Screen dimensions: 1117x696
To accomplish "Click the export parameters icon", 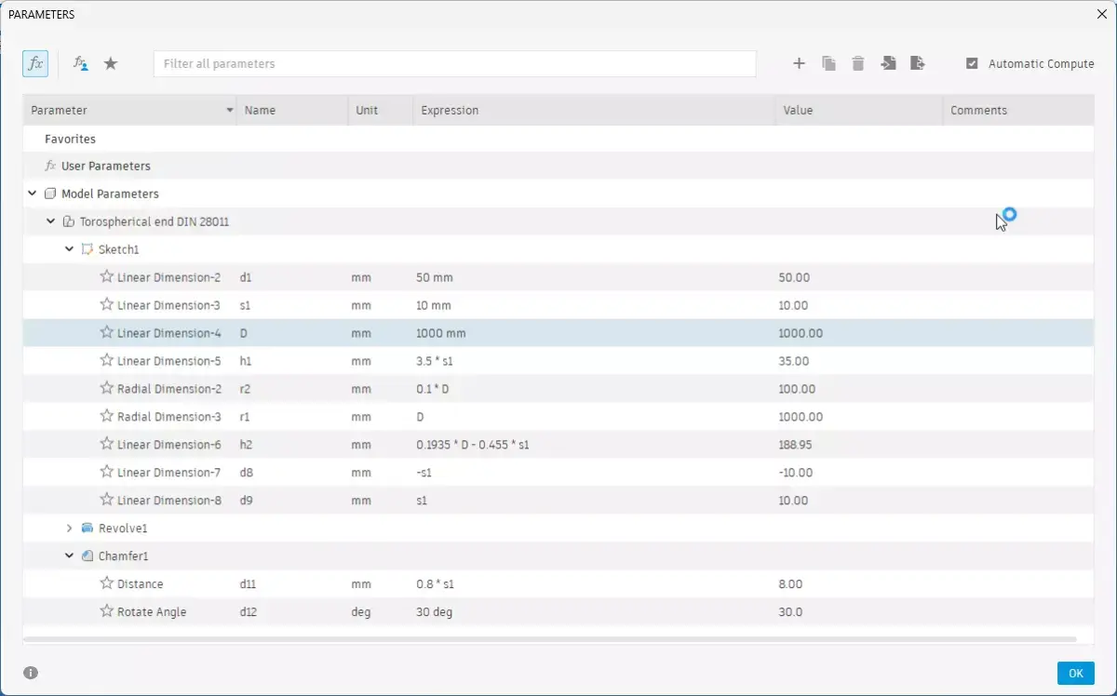I will tap(918, 63).
